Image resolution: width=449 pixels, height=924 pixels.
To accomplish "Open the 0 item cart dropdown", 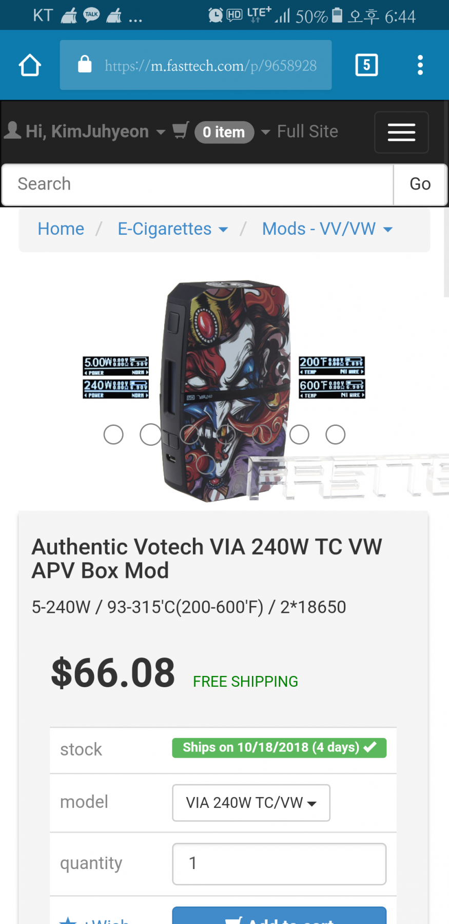I will point(232,132).
